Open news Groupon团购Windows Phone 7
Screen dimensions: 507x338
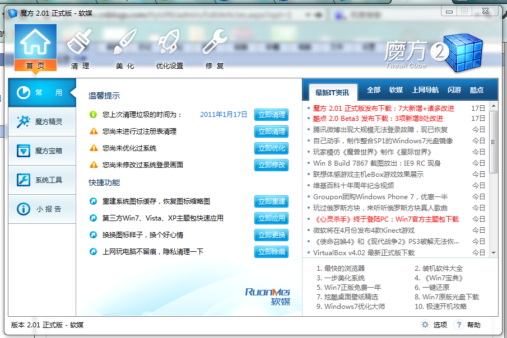coord(380,197)
